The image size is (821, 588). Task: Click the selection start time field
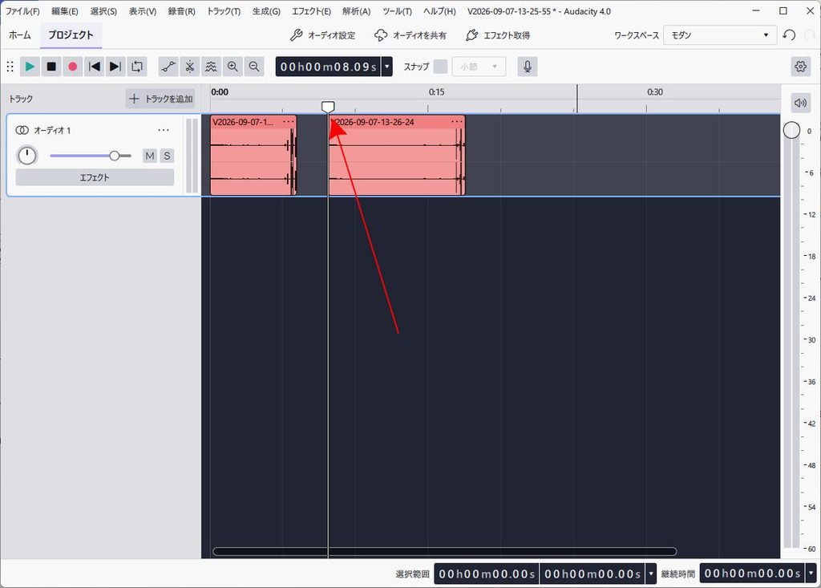(x=487, y=574)
